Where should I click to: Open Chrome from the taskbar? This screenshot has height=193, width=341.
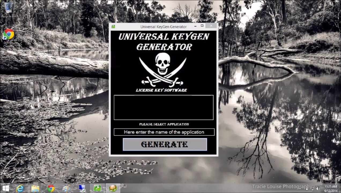(51, 188)
